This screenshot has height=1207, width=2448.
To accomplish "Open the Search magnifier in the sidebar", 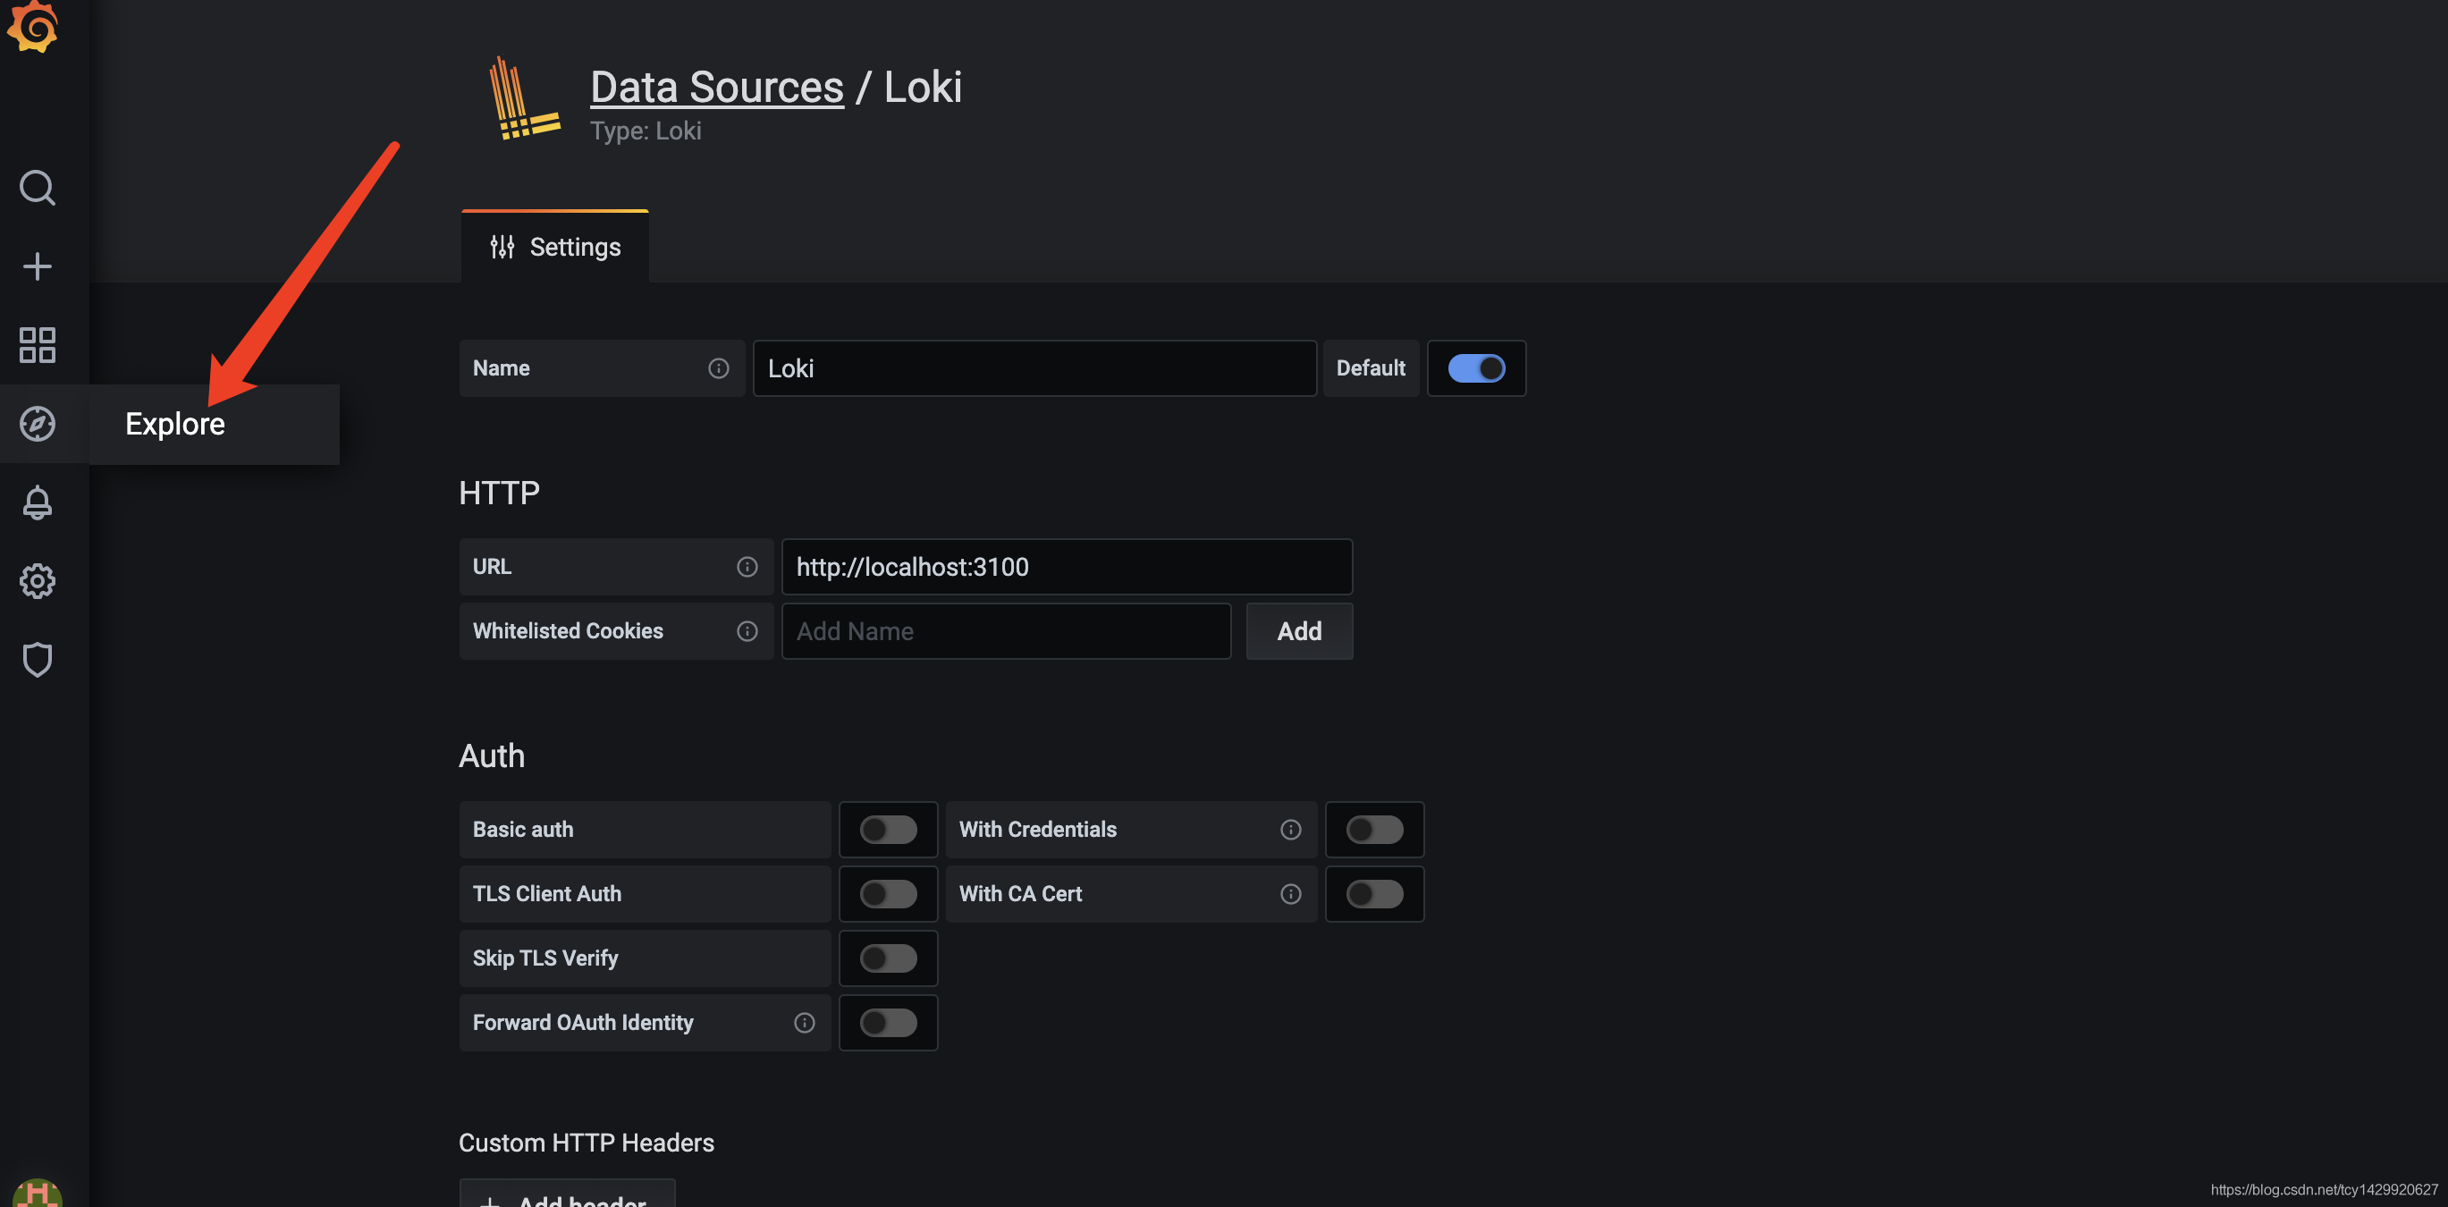I will pos(37,187).
